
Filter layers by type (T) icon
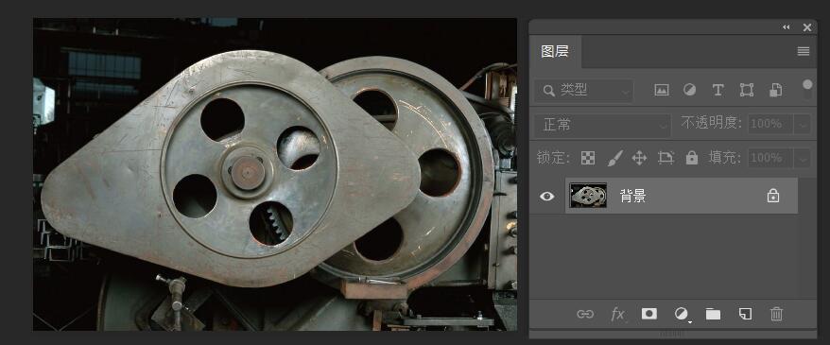pos(718,90)
